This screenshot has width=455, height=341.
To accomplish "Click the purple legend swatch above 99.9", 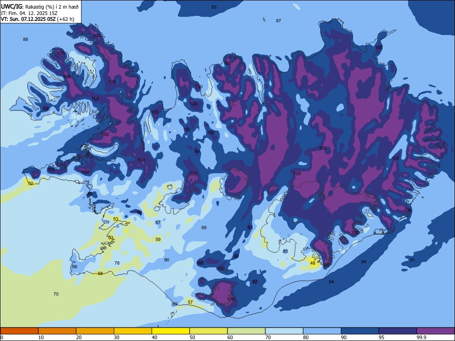I will pyautogui.click(x=435, y=331).
